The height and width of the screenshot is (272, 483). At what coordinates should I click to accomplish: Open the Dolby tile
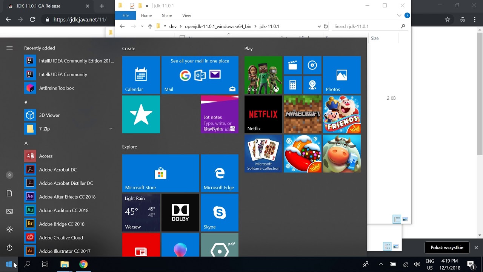pyautogui.click(x=180, y=212)
